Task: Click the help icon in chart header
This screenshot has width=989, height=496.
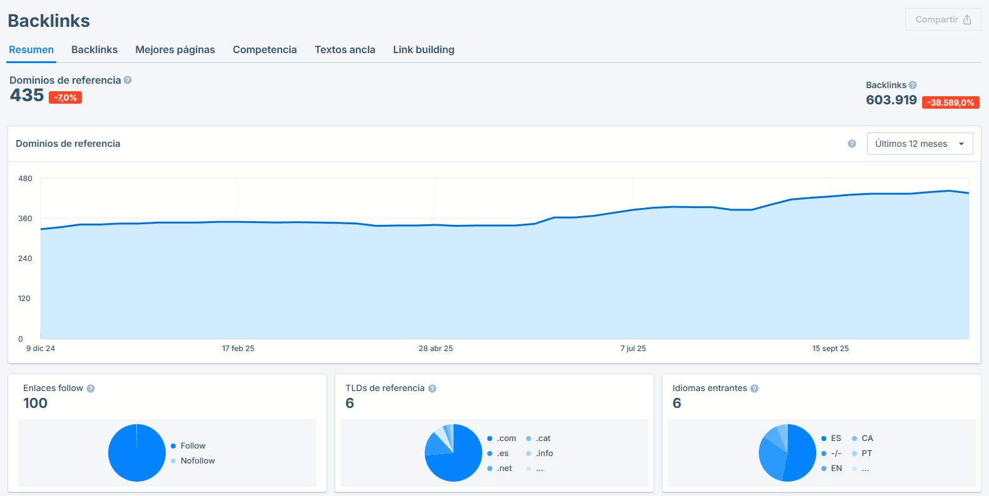Action: (x=852, y=144)
